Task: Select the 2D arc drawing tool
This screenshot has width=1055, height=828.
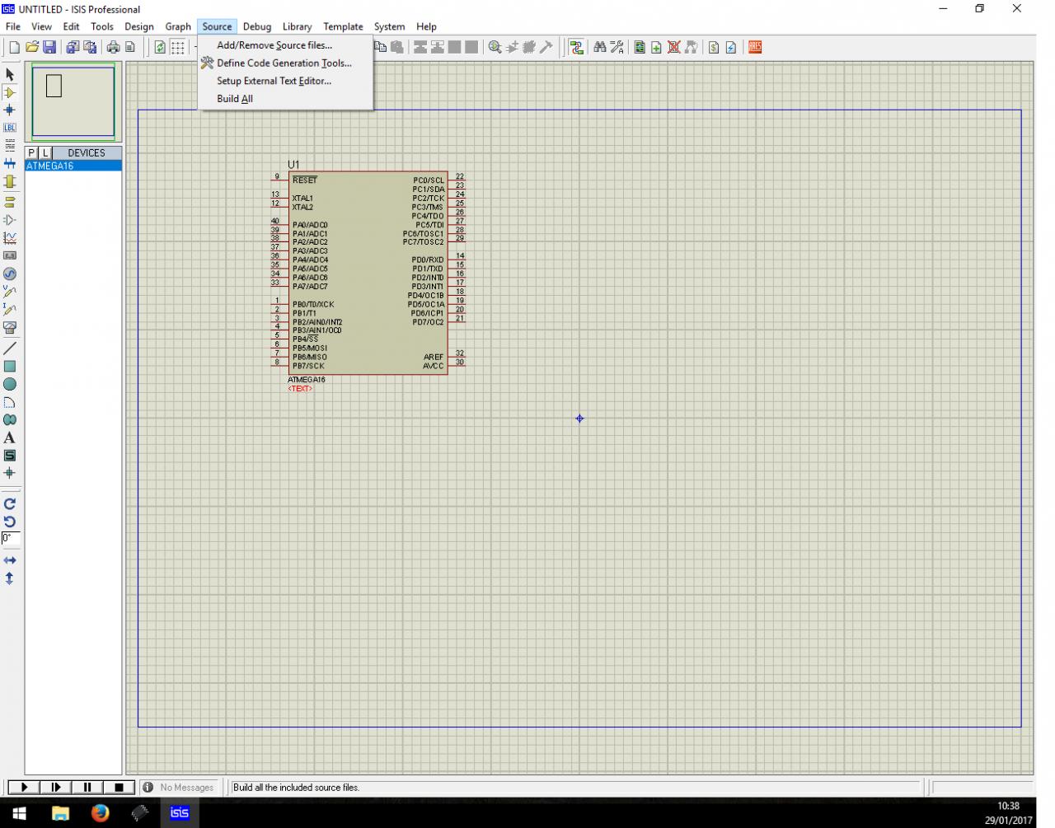Action: point(10,403)
